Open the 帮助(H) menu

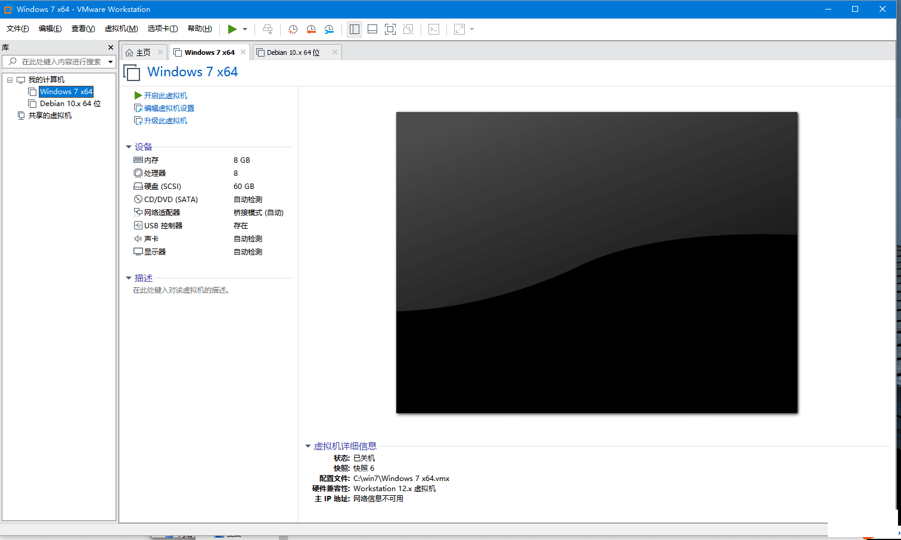[200, 29]
